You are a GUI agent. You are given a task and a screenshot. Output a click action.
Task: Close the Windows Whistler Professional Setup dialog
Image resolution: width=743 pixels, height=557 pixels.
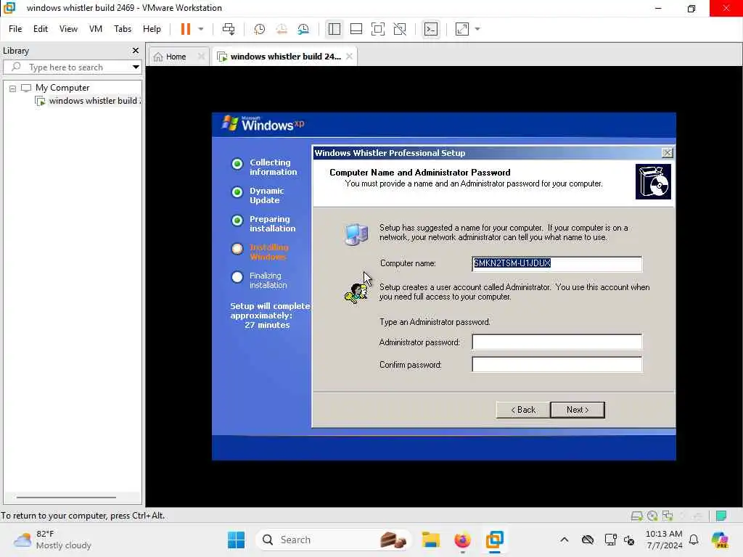pyautogui.click(x=667, y=152)
